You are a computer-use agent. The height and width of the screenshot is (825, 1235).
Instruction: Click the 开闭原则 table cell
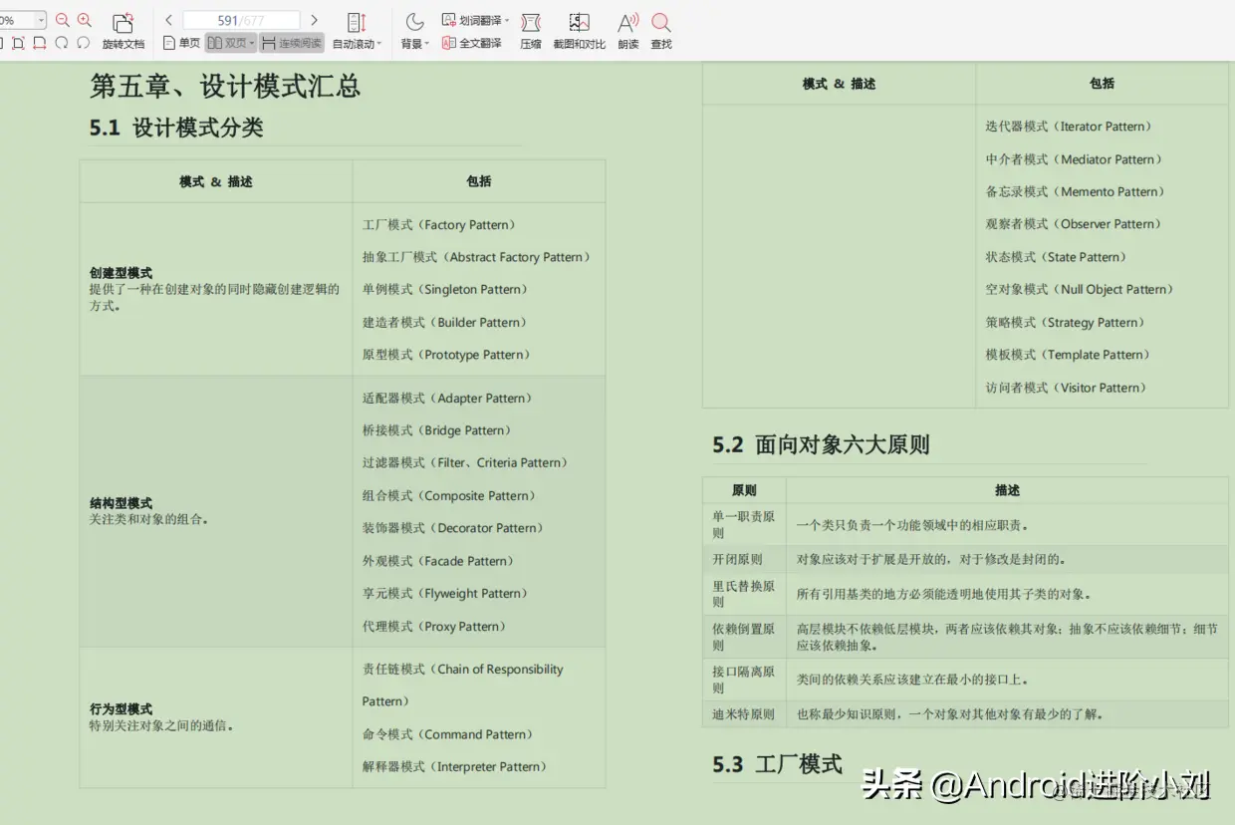pyautogui.click(x=744, y=560)
